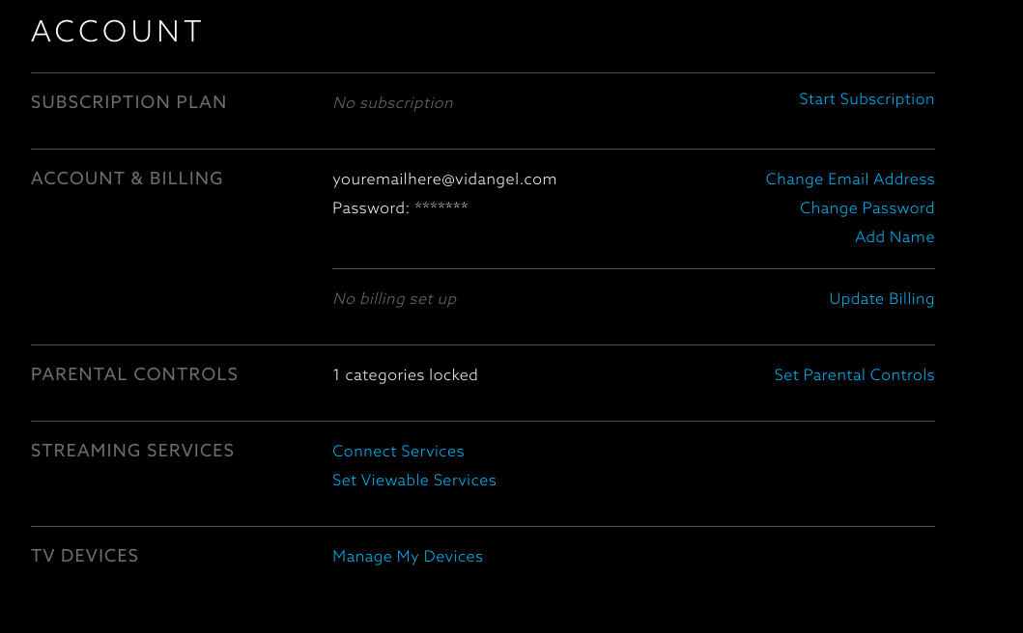Click the youremailhere@vidangel.com email text

coord(444,179)
